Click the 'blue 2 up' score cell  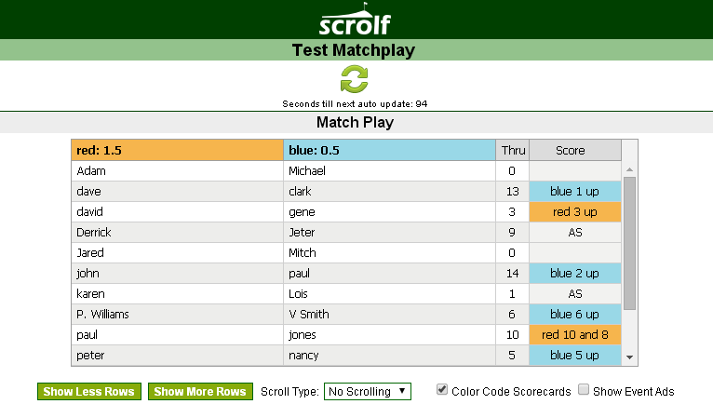point(575,274)
